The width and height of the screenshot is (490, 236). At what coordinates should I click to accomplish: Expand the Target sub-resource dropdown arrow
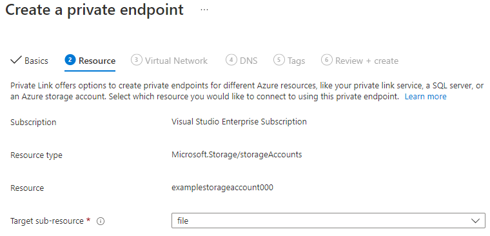point(476,221)
